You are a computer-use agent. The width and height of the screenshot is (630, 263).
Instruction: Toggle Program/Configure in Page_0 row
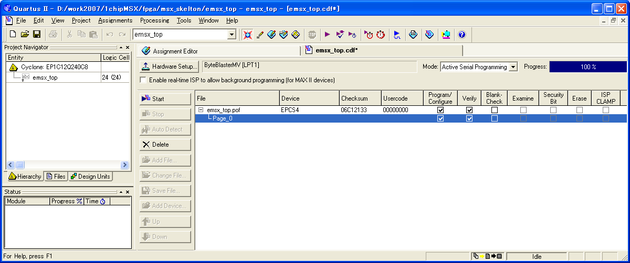click(x=440, y=119)
